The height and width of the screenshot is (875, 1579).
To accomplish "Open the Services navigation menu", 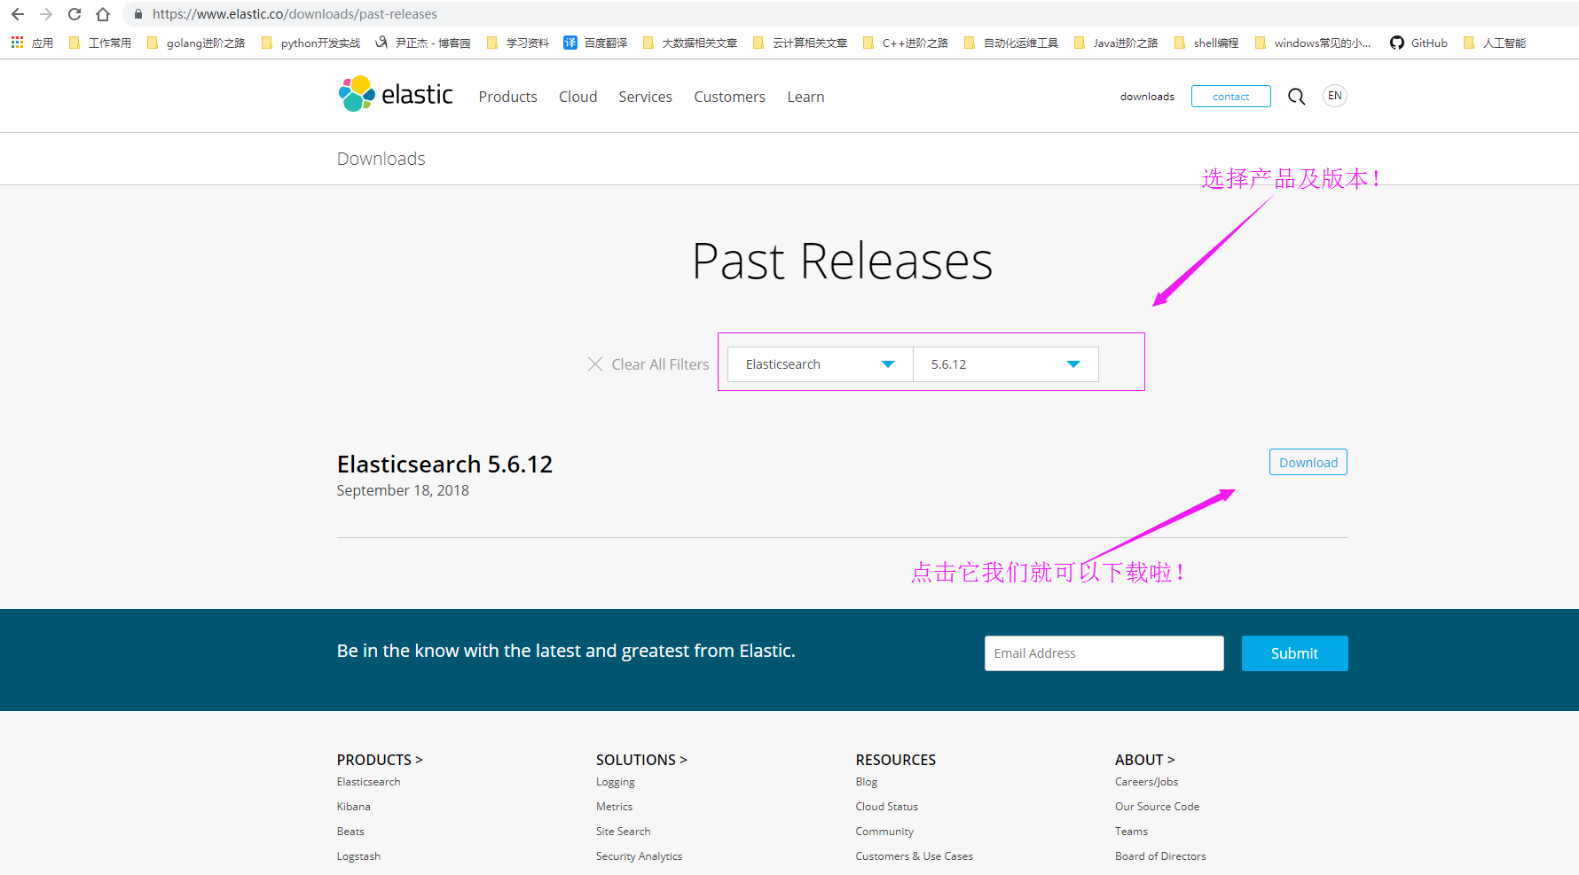I will point(646,97).
